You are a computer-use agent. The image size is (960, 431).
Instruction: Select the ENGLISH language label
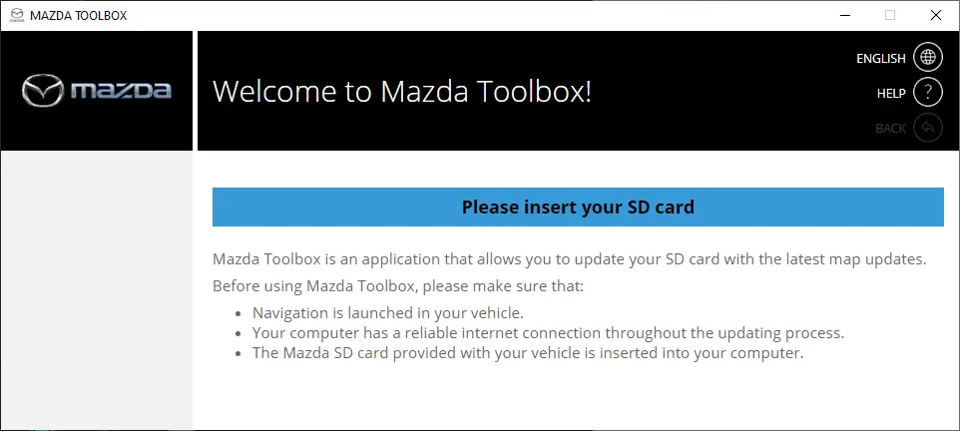[x=880, y=59]
